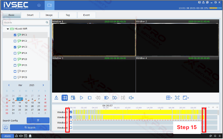This screenshot has height=139, width=223.
Task: Collapse the HiLook NVR tree node
Action: pyautogui.click(x=8, y=29)
